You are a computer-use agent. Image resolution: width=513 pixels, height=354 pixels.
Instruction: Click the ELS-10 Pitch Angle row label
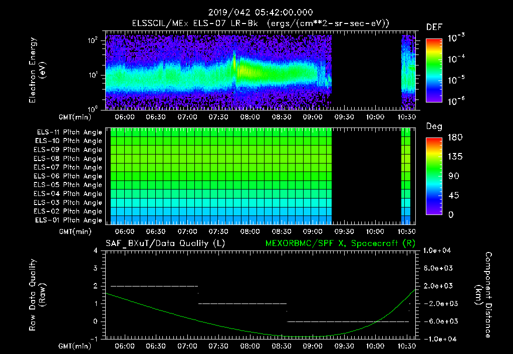(69, 141)
